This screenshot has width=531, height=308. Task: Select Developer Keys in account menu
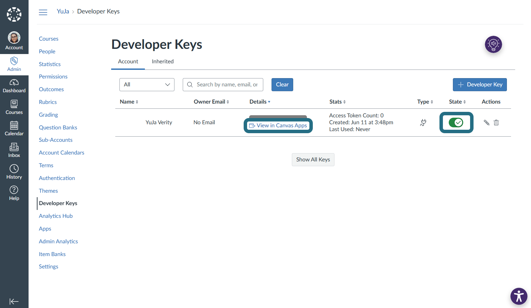coord(58,203)
